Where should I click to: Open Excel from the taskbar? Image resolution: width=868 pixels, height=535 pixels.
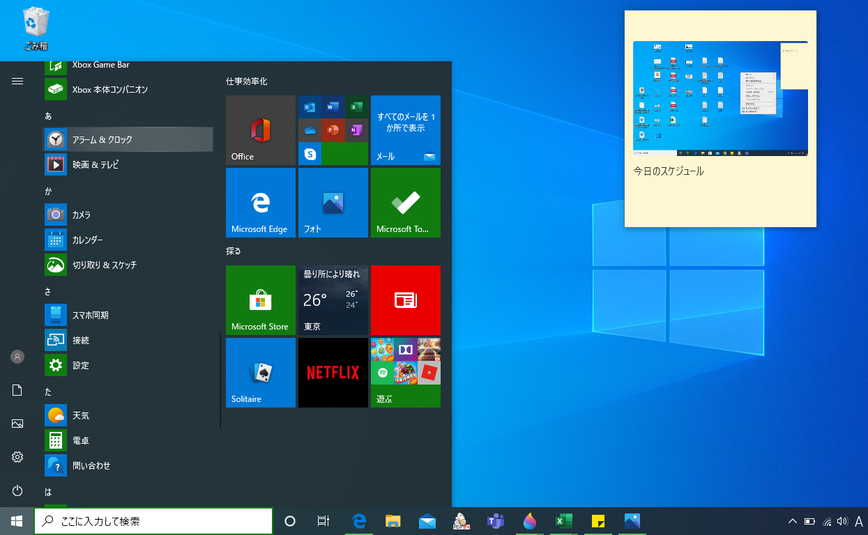[x=563, y=521]
